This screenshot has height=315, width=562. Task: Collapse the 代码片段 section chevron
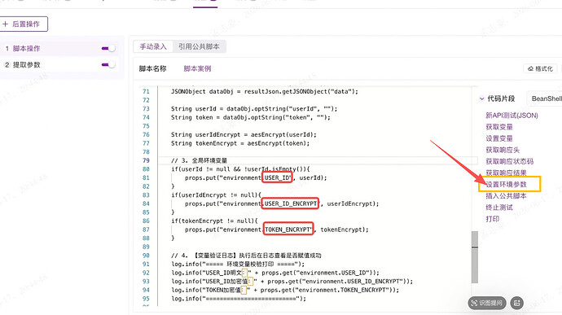pos(482,98)
